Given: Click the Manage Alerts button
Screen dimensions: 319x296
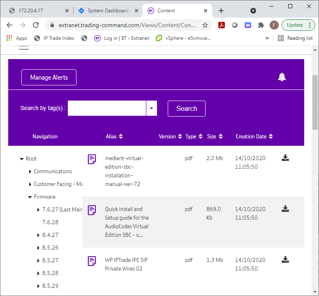Looking at the screenshot, I should [49, 77].
